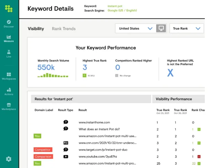Open settings gear in sidebar
Viewport: 213px width, 168px height.
pos(9,159)
